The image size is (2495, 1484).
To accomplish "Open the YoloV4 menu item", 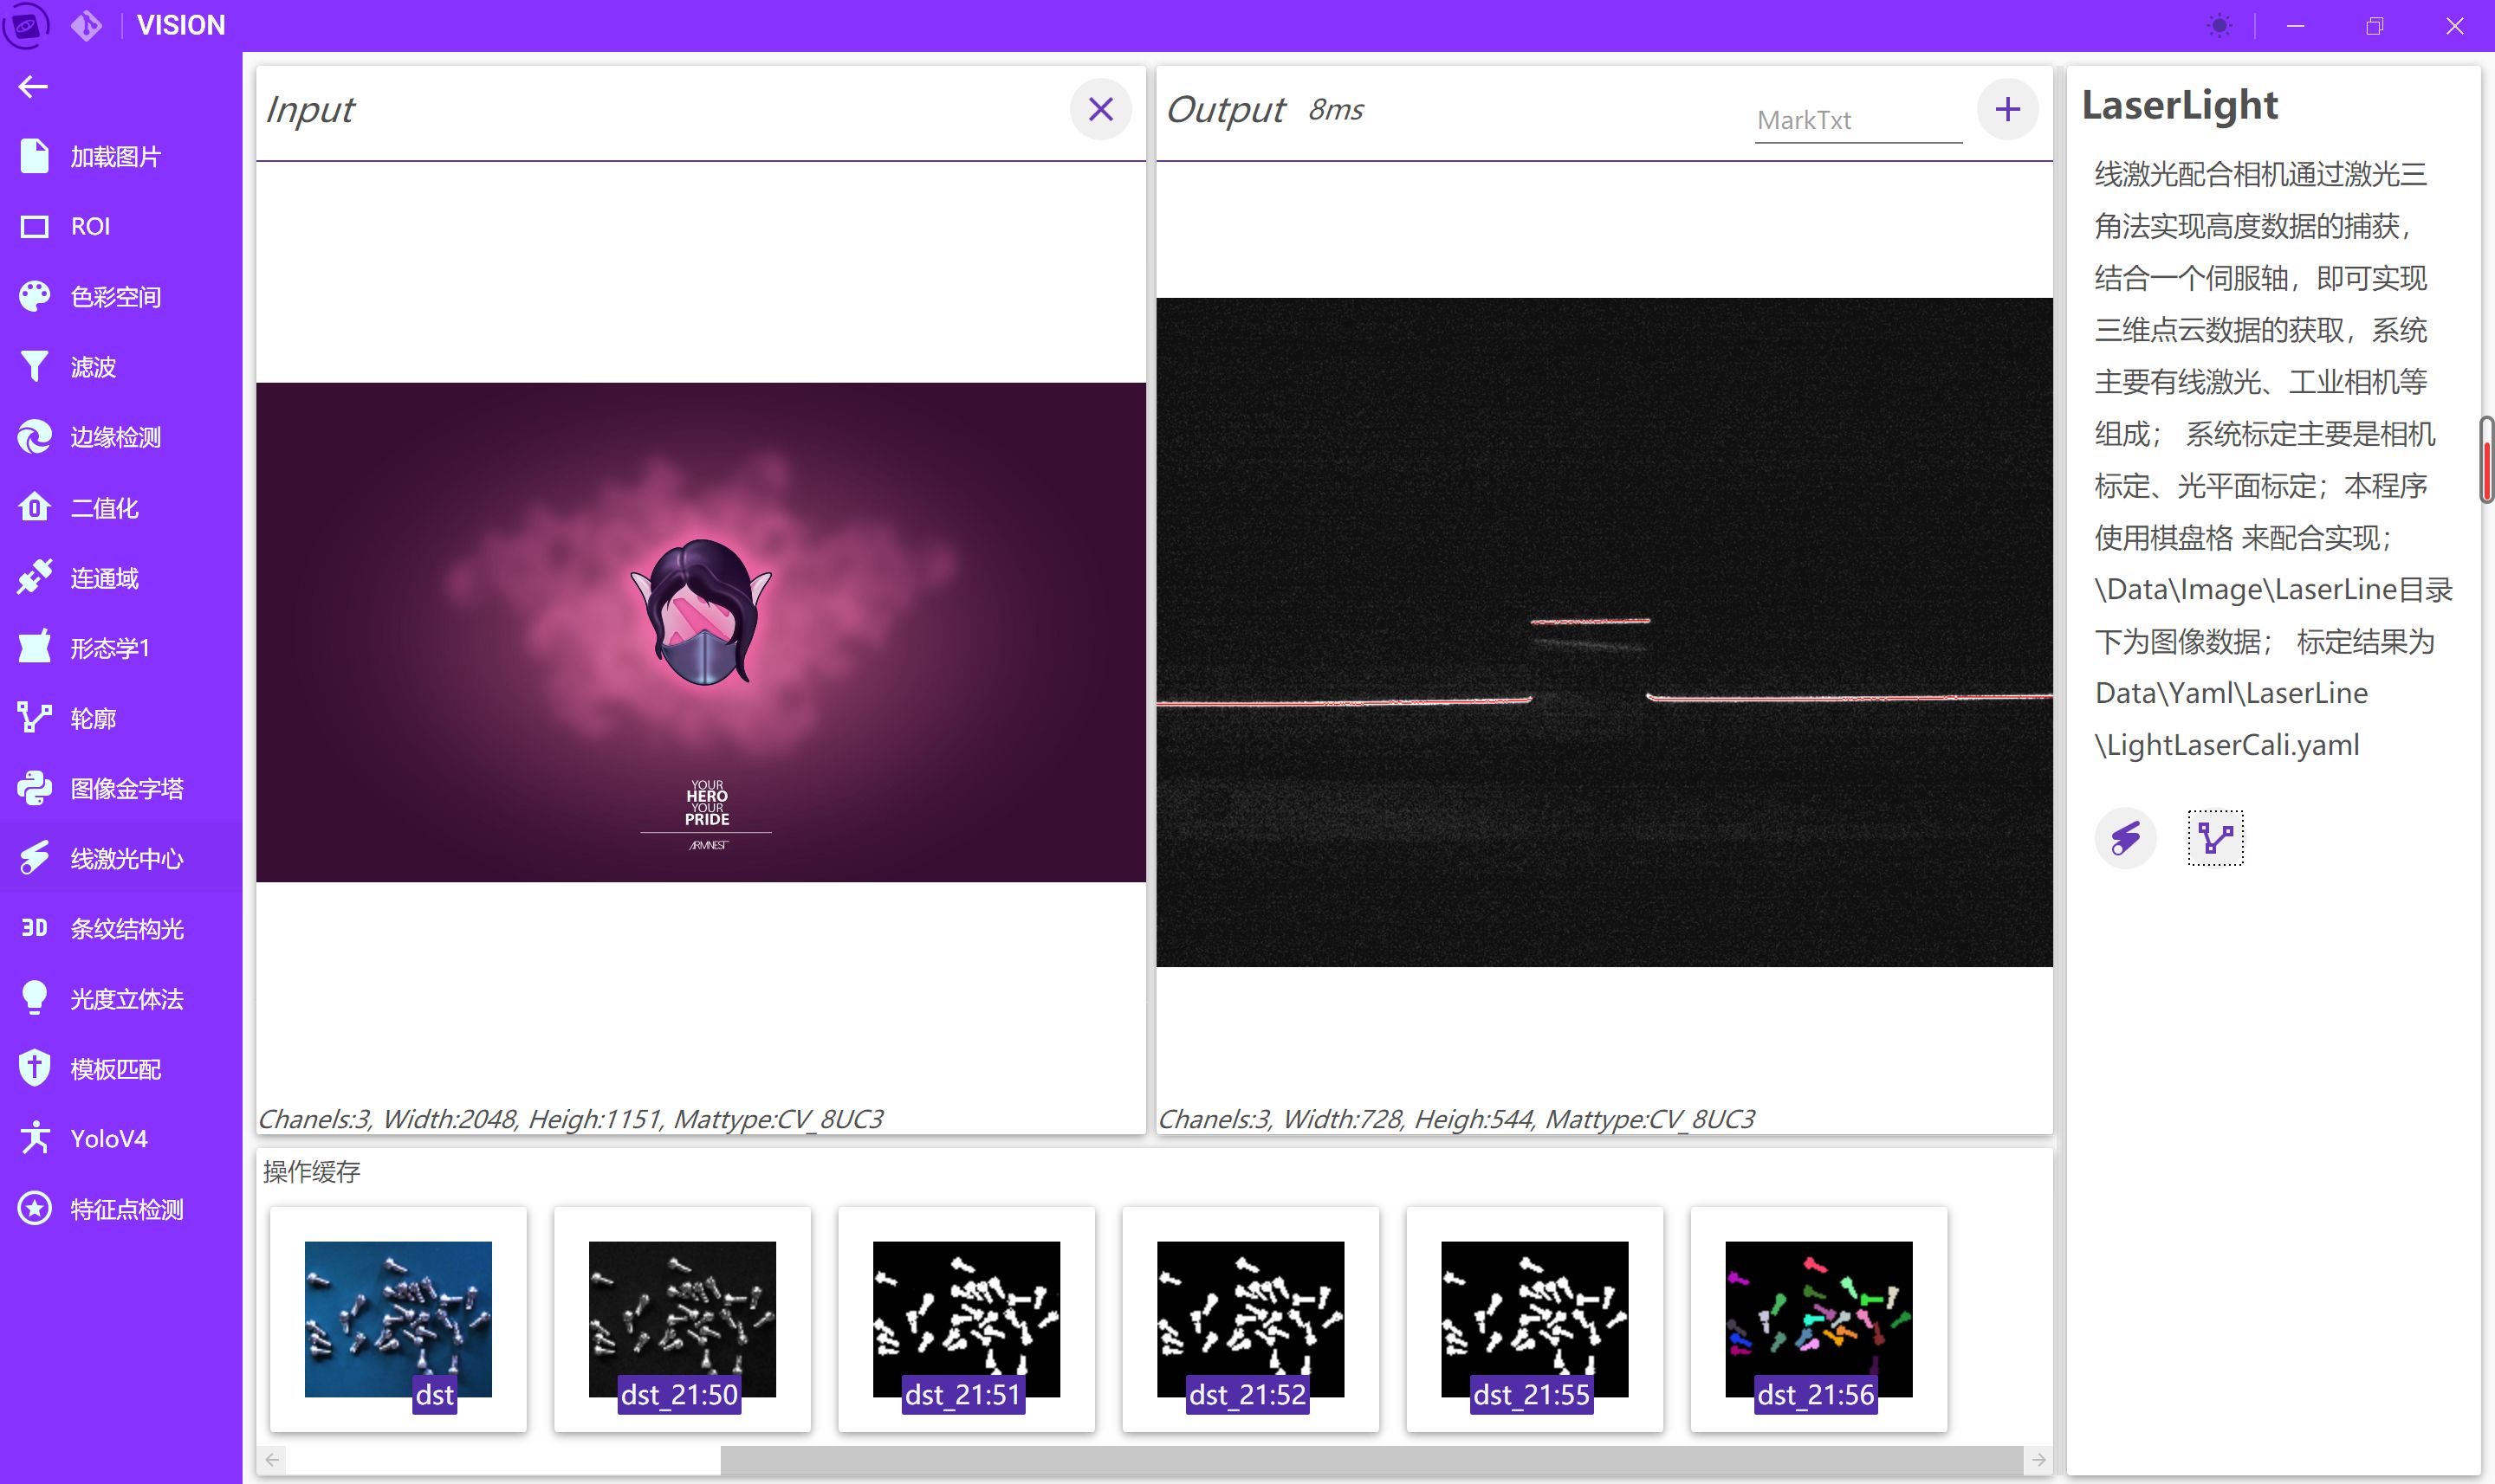I will 108,1138.
